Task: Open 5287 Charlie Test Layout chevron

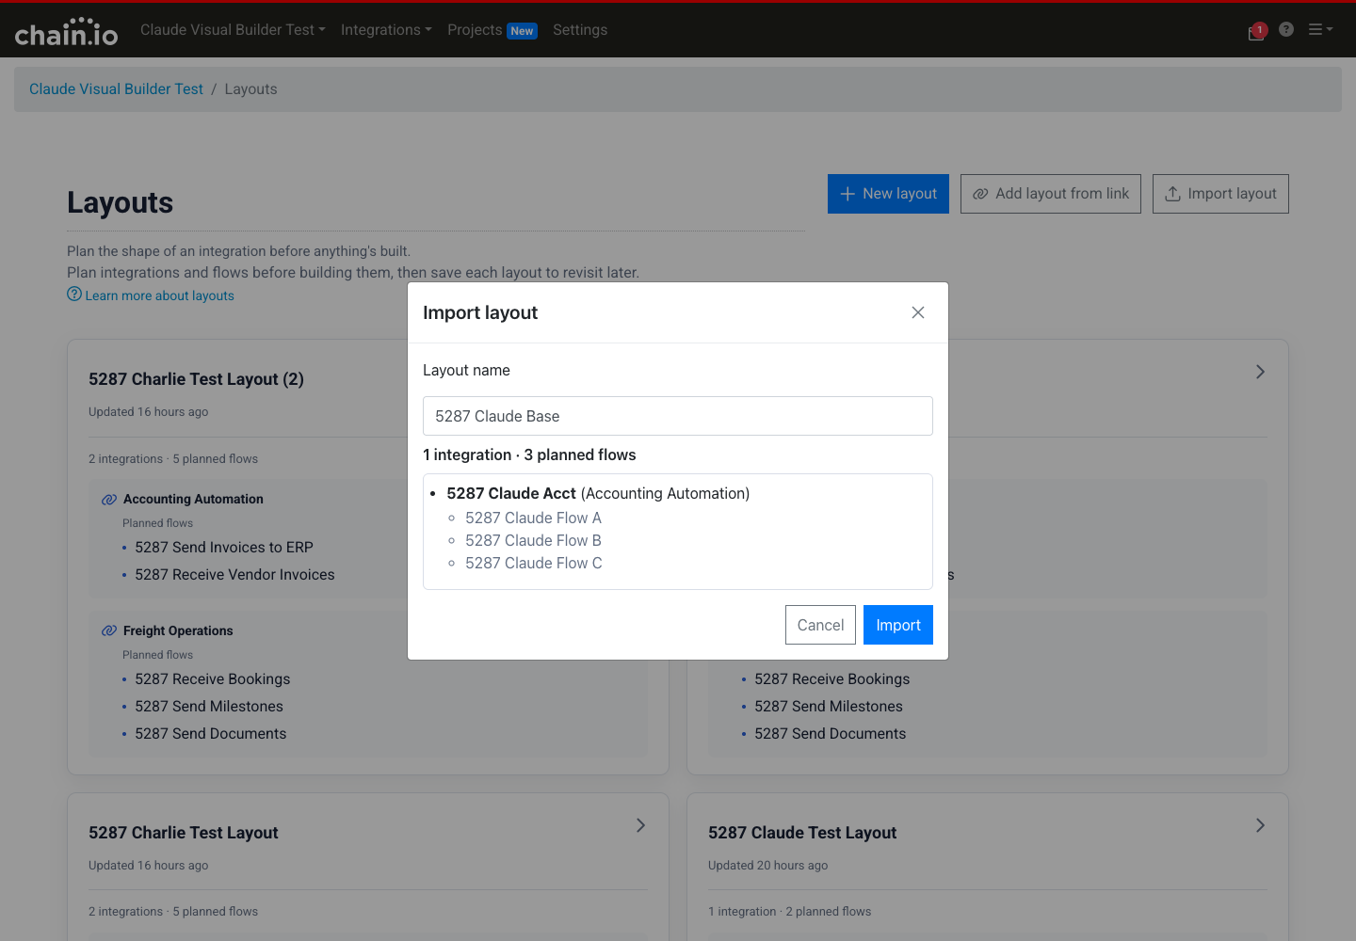Action: click(640, 825)
